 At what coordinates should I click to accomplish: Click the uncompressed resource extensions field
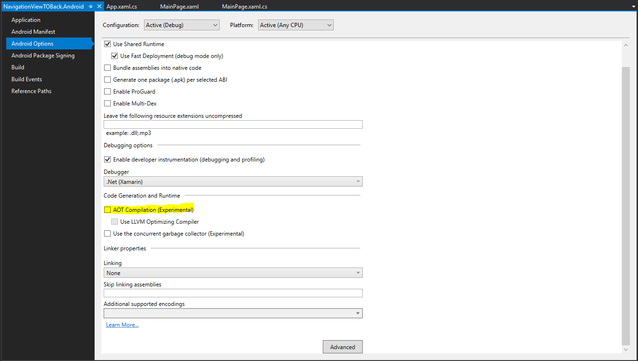pyautogui.click(x=233, y=124)
